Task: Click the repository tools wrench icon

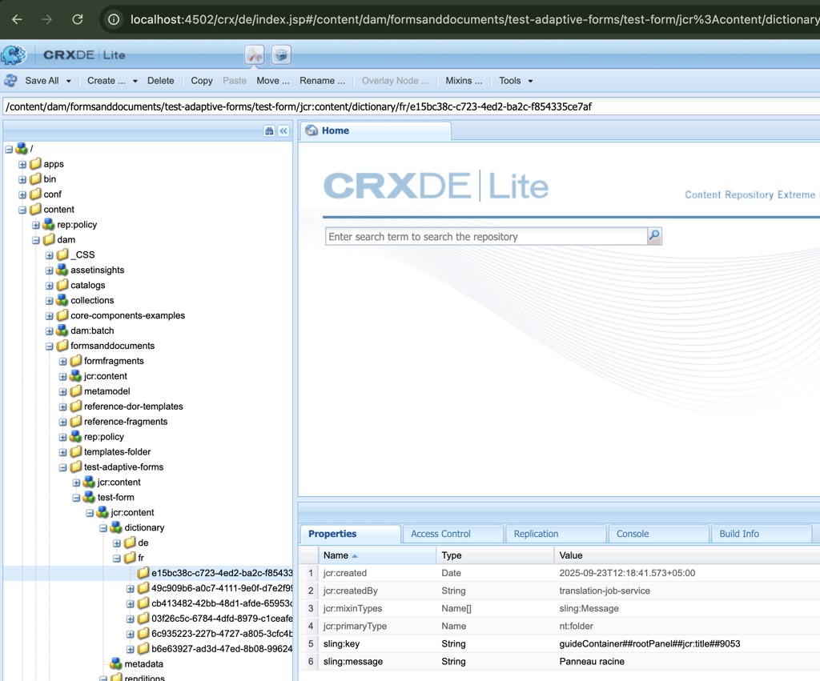Action: [x=255, y=55]
